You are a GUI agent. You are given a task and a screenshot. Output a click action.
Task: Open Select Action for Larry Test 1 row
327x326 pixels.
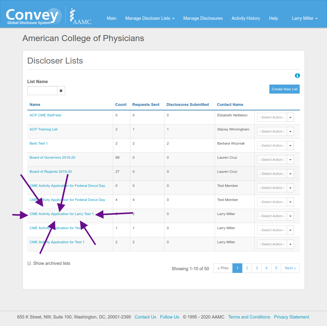point(275,216)
